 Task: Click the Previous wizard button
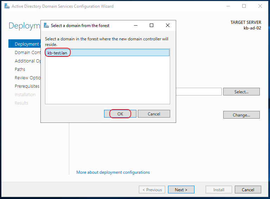coord(152,190)
